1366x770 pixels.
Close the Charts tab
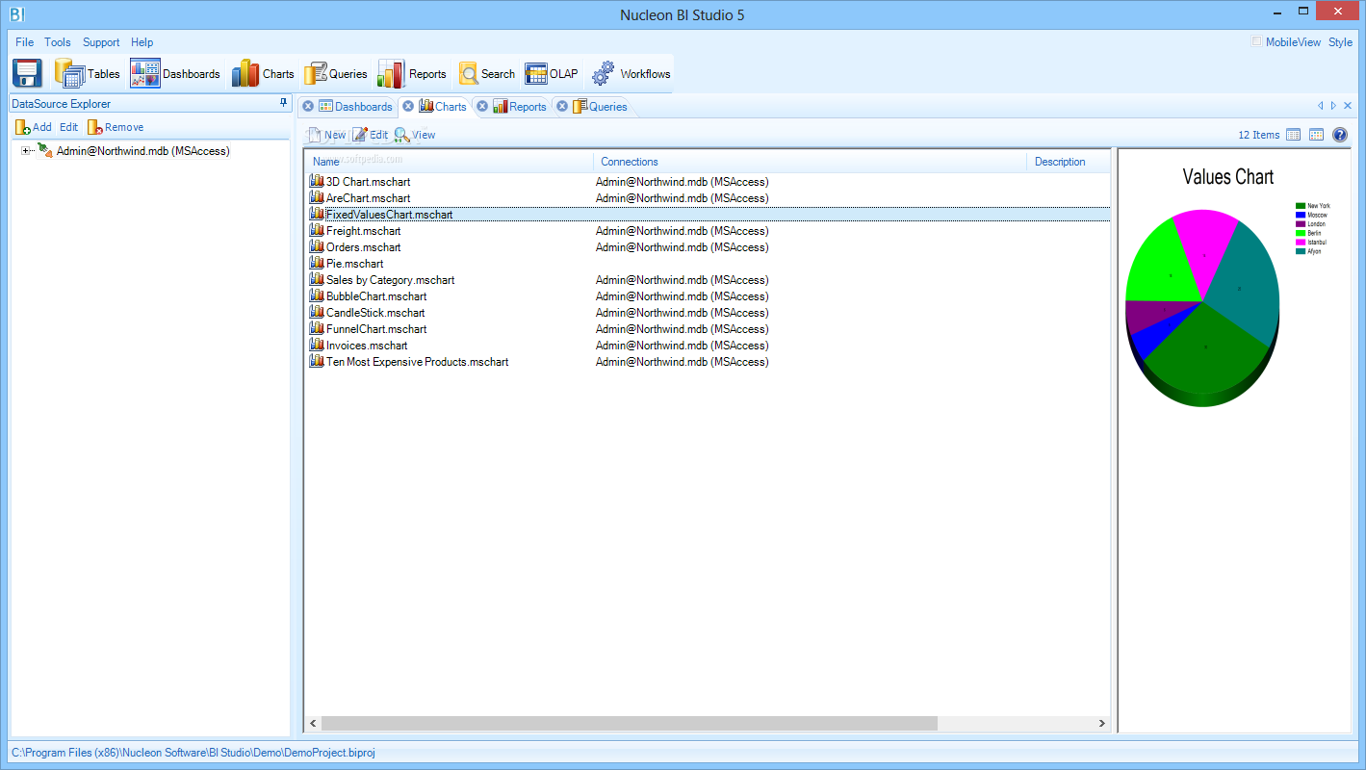(408, 106)
